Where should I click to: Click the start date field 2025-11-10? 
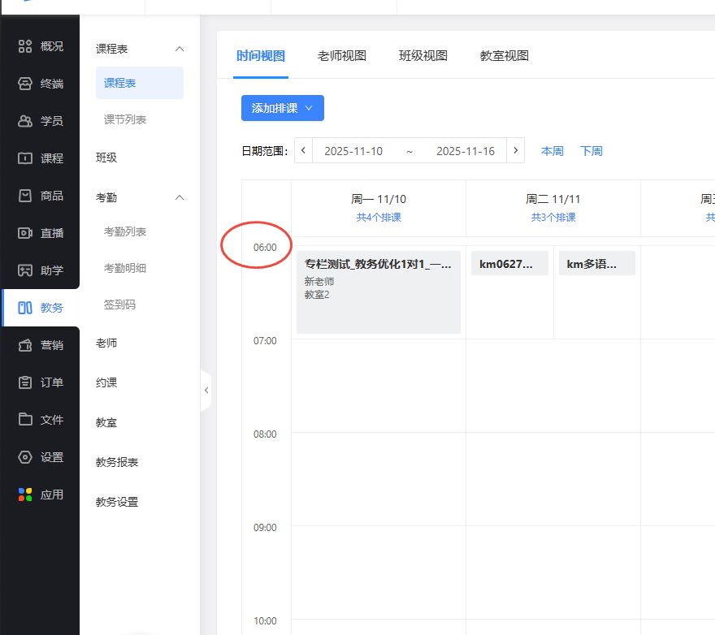(353, 151)
